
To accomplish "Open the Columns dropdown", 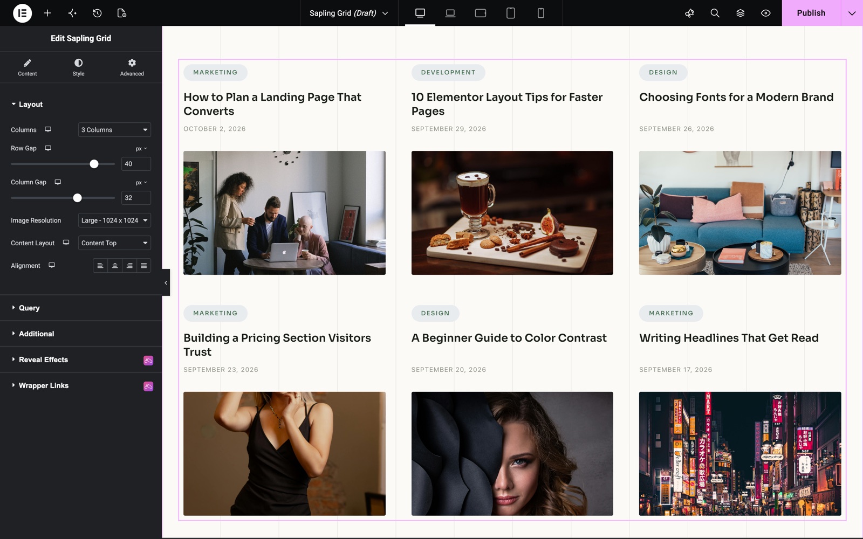I will 114,130.
